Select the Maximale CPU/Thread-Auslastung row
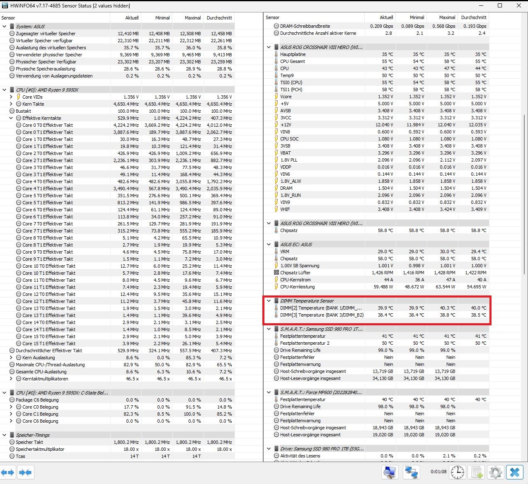528x484 pixels. coord(117,365)
